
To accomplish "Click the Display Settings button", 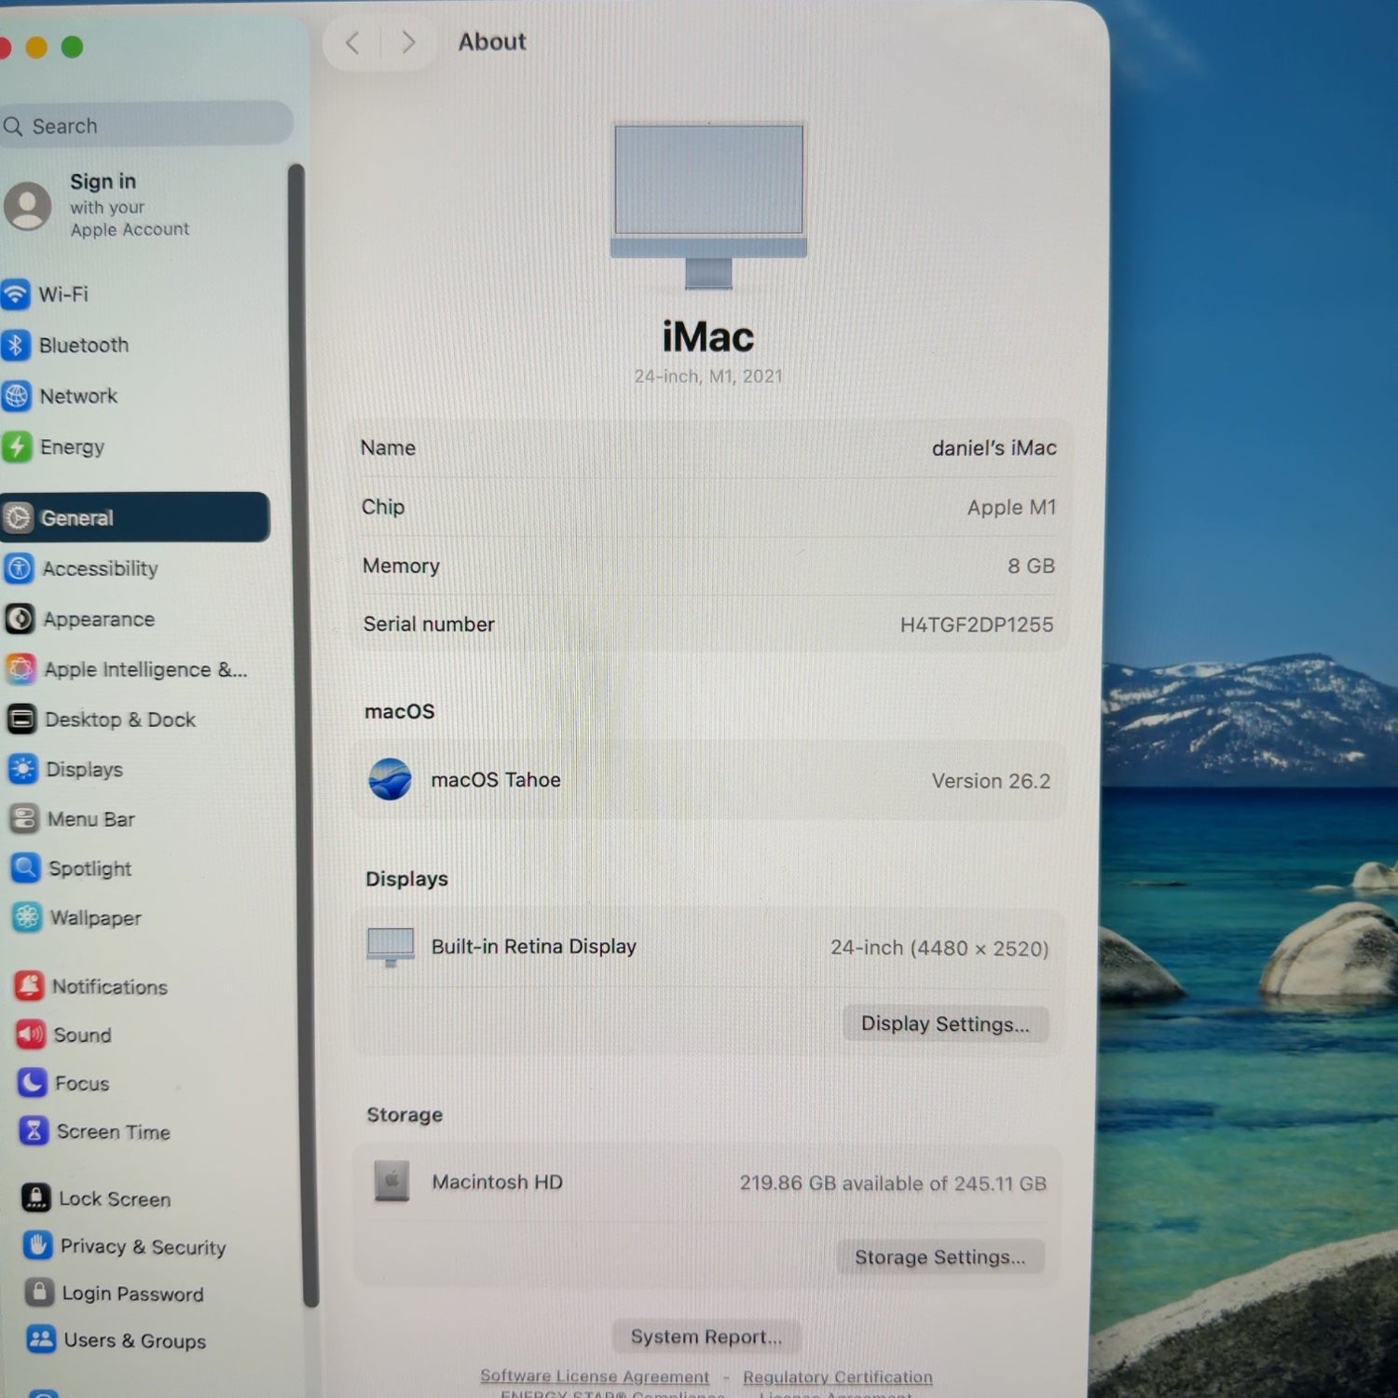I will (944, 1023).
